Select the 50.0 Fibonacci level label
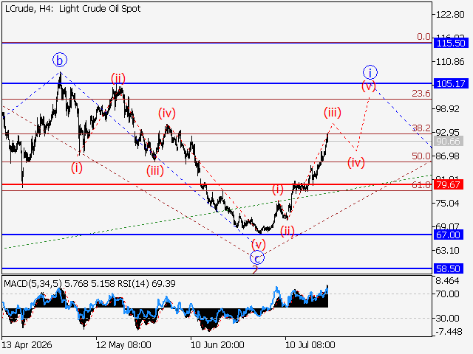Viewport: 473px width, 354px height. tap(421, 156)
